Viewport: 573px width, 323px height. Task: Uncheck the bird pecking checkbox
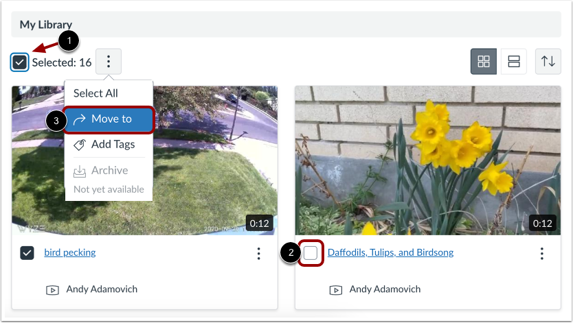tap(27, 252)
